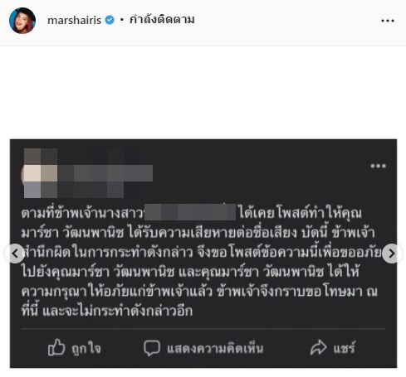
Task: Click the speech bubble comment icon
Action: pyautogui.click(x=152, y=348)
